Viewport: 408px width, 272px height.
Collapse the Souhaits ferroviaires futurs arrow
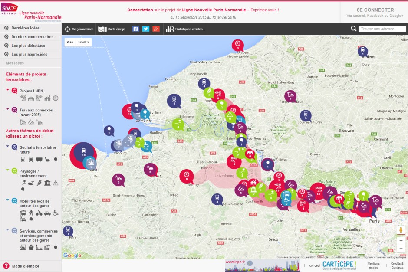8,147
